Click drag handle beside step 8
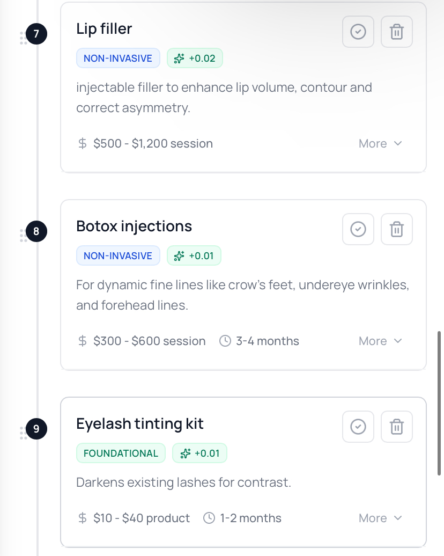The image size is (444, 556). 23,236
